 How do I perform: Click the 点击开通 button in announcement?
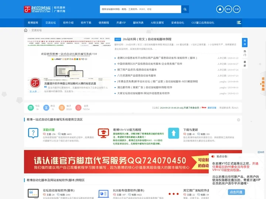236,192
